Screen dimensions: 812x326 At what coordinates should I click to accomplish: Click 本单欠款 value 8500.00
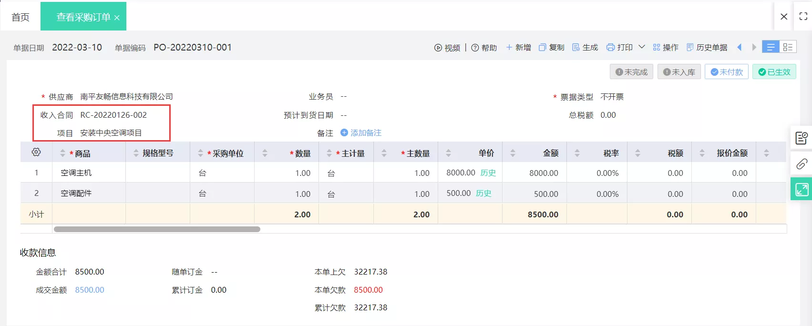pyautogui.click(x=368, y=290)
